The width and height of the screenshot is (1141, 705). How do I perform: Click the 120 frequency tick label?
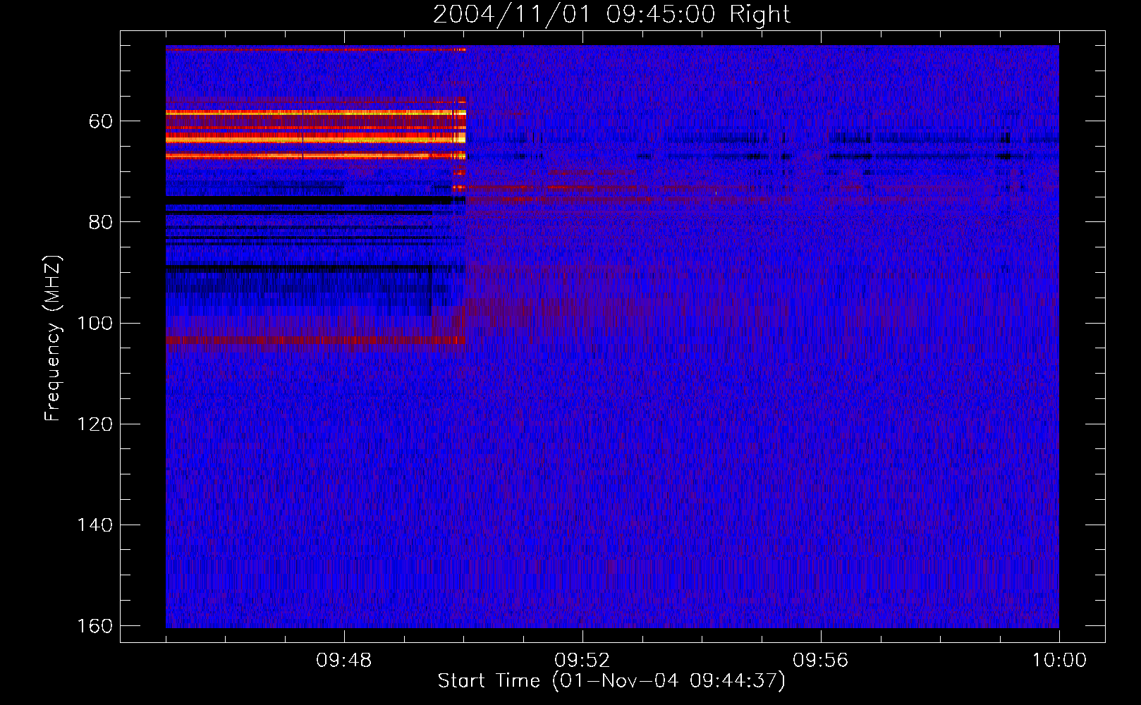[94, 424]
